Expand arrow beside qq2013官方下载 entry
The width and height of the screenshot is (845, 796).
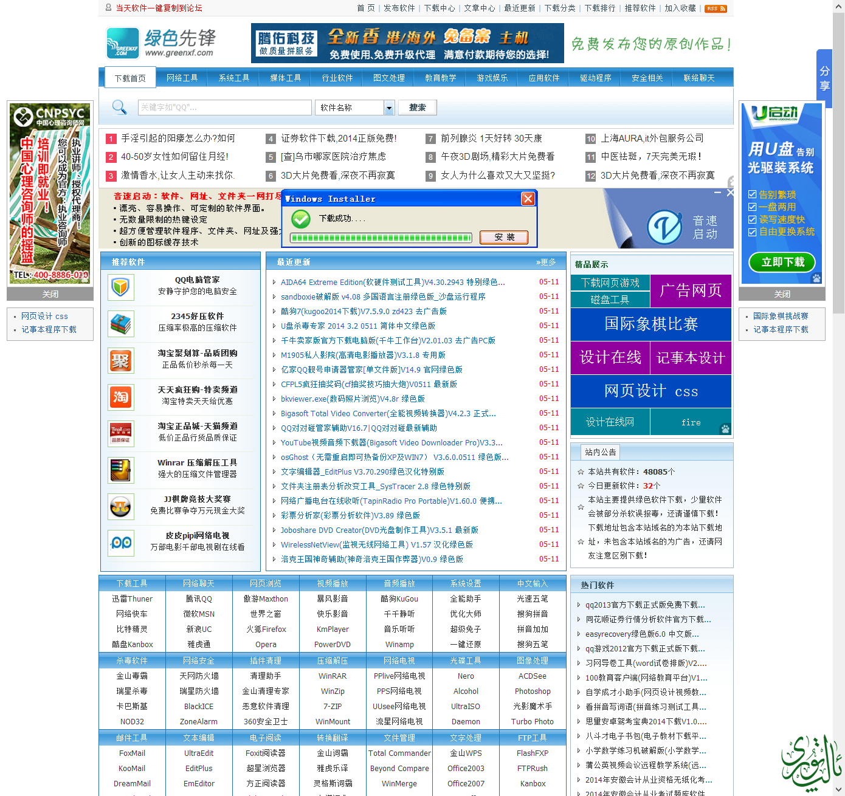579,605
